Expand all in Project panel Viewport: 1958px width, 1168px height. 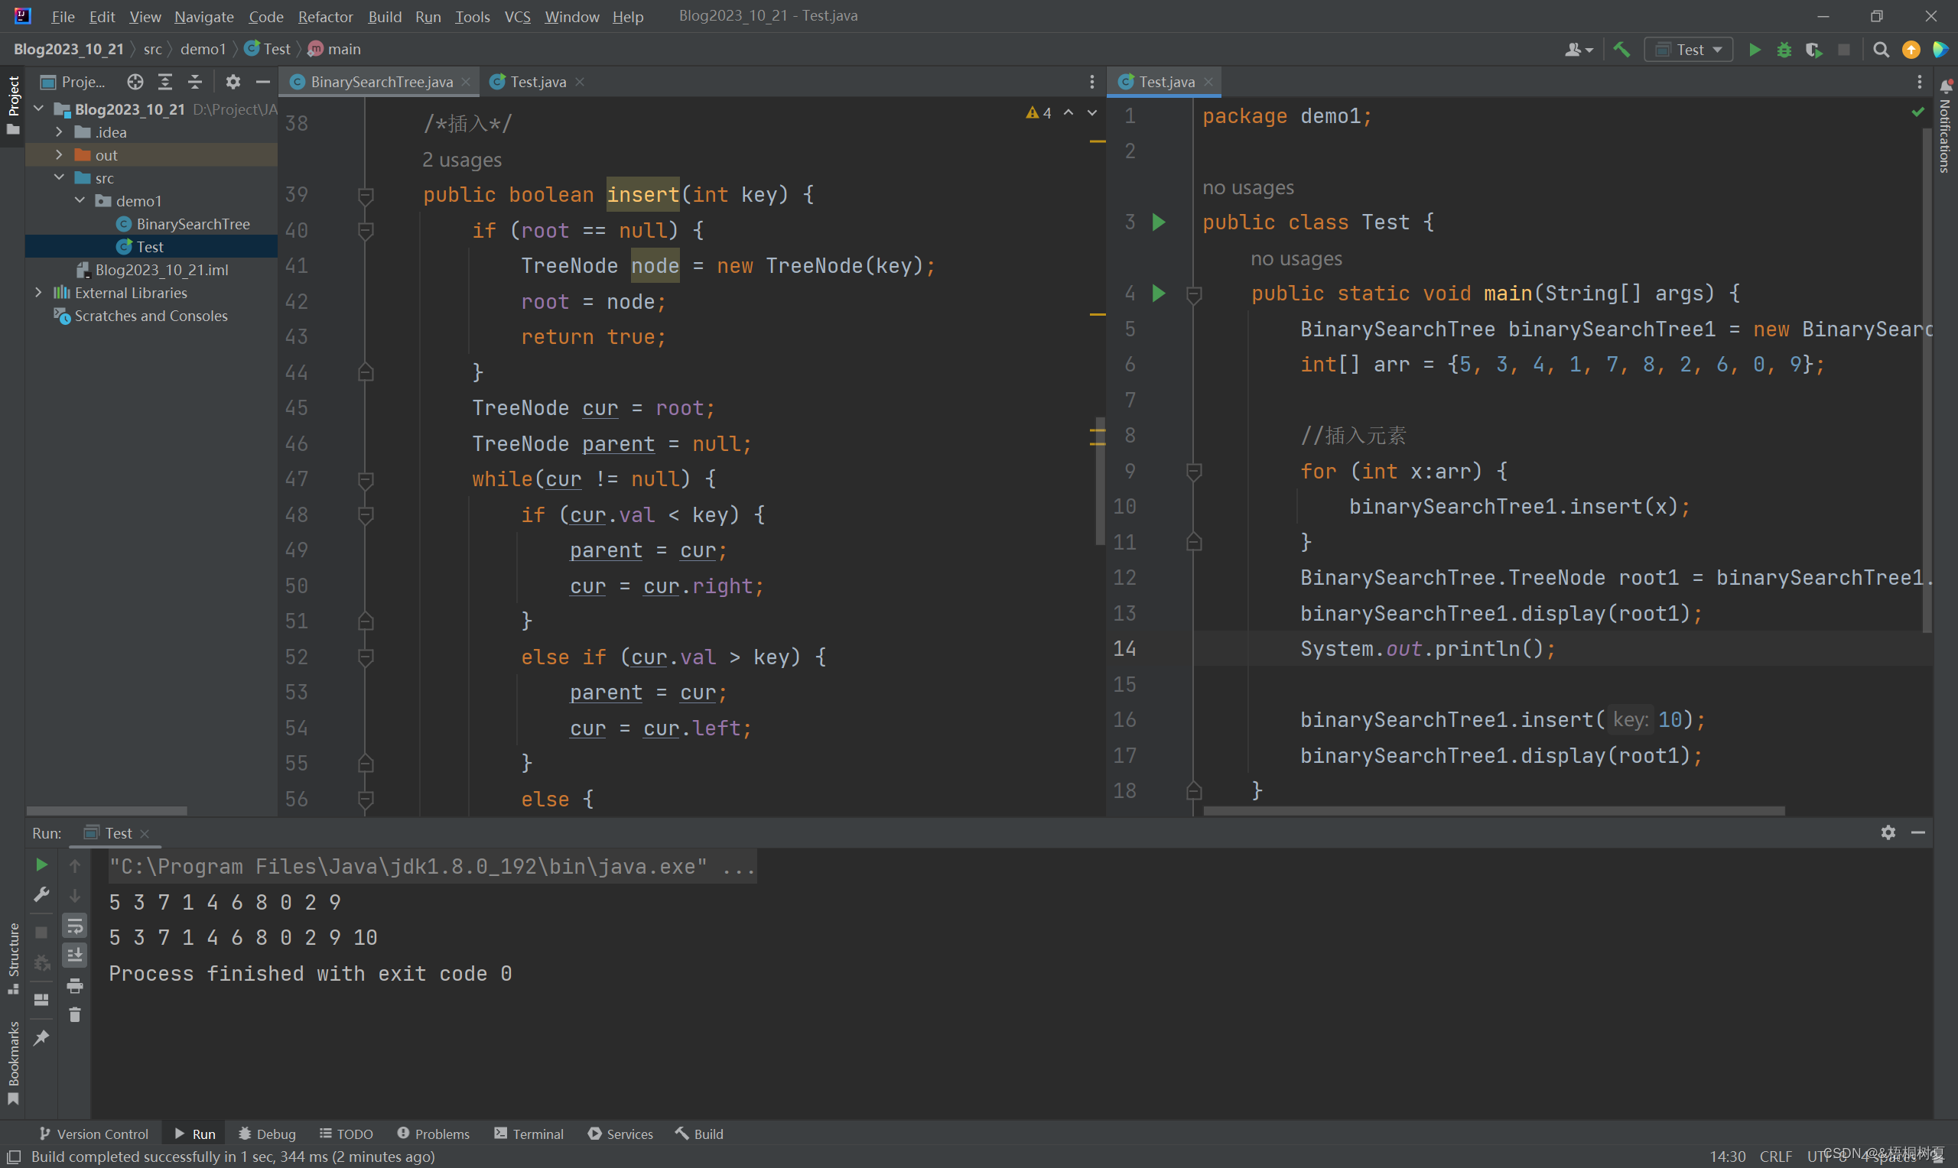tap(165, 82)
